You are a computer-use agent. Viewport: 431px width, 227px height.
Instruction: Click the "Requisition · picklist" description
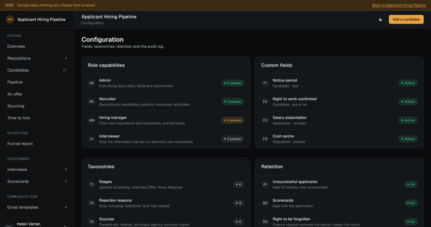click(x=289, y=142)
